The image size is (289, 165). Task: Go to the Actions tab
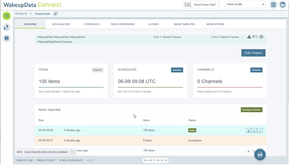coord(154,24)
